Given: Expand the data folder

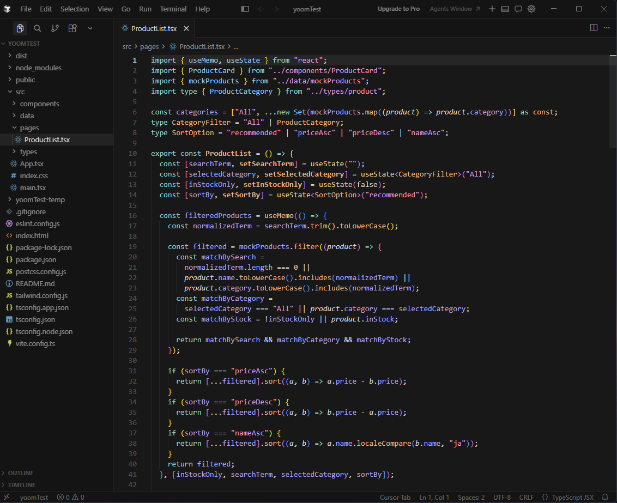Looking at the screenshot, I should coord(57,116).
